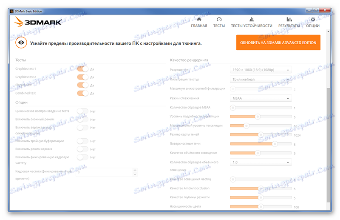Viewport: 340px width, 220px height.
Task: Open the Опции gear icon
Action: tap(313, 20)
